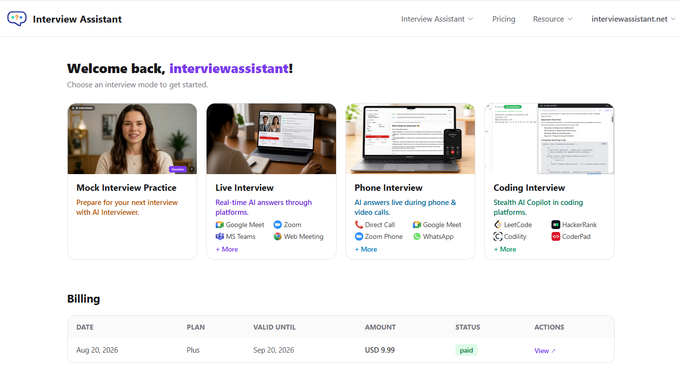The image size is (680, 385).
Task: Open the Pricing menu item
Action: pyautogui.click(x=504, y=19)
